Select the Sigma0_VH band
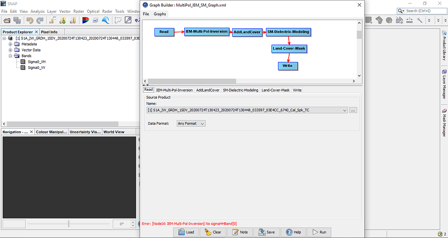 (x=37, y=62)
